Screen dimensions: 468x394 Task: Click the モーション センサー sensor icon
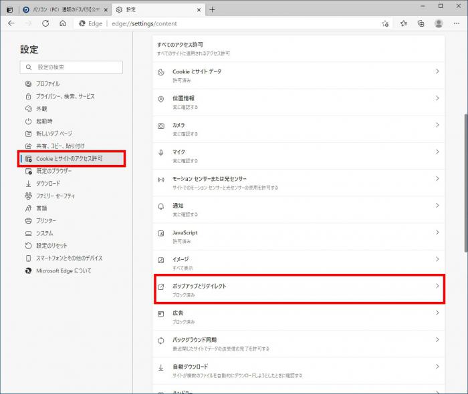pos(161,180)
